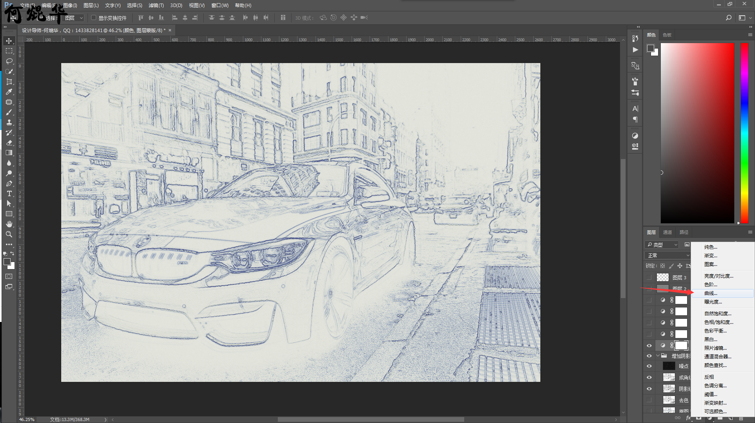Enable 显示变换控件 checkbox
Viewport: 755px width, 423px height.
pyautogui.click(x=94, y=18)
